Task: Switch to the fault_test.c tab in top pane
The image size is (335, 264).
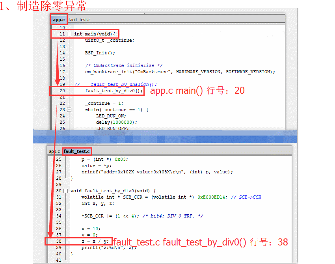Action: tap(79, 19)
